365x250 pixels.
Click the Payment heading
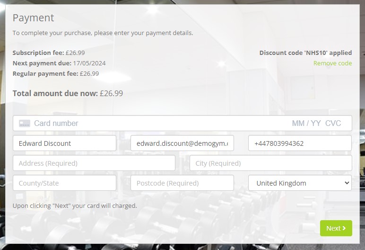coord(33,18)
